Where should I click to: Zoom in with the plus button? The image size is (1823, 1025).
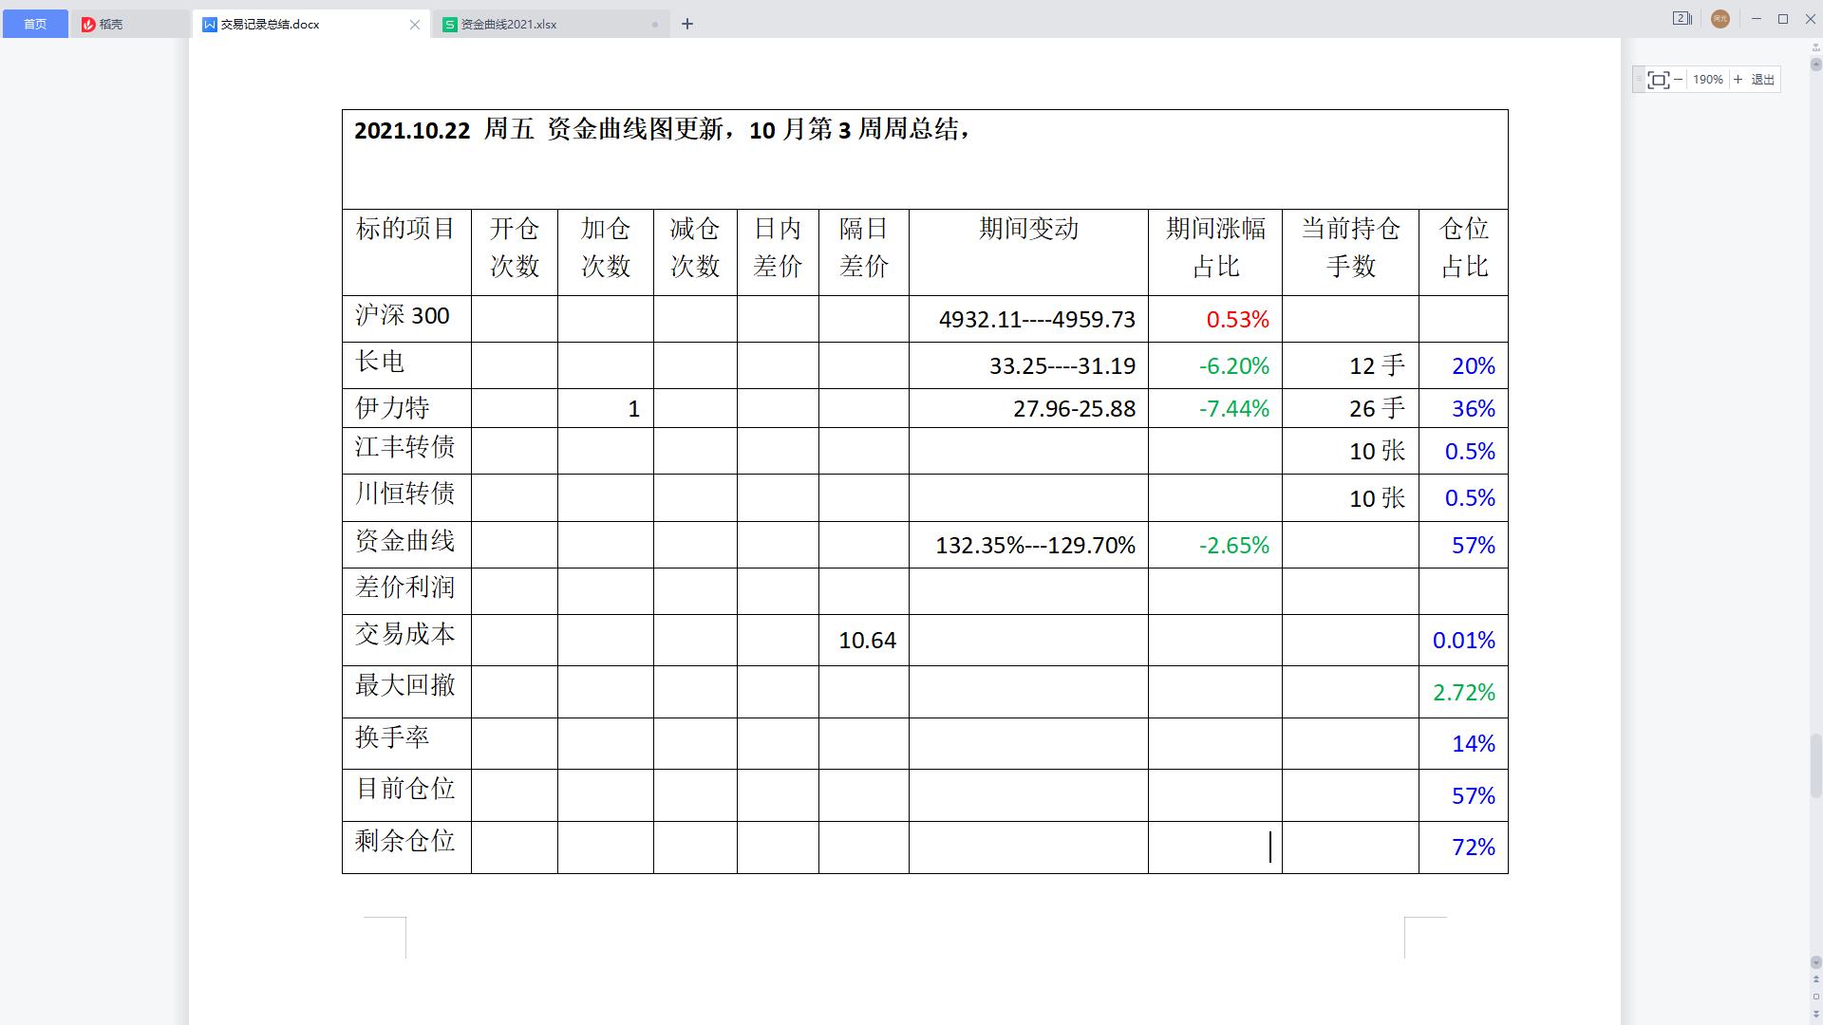tap(1738, 80)
